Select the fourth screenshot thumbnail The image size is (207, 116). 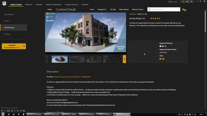click(x=111, y=59)
